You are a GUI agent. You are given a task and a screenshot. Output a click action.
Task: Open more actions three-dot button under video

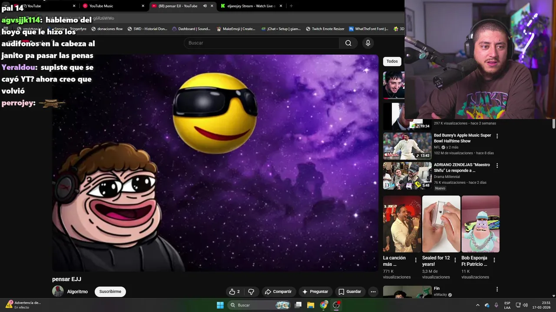pyautogui.click(x=373, y=292)
